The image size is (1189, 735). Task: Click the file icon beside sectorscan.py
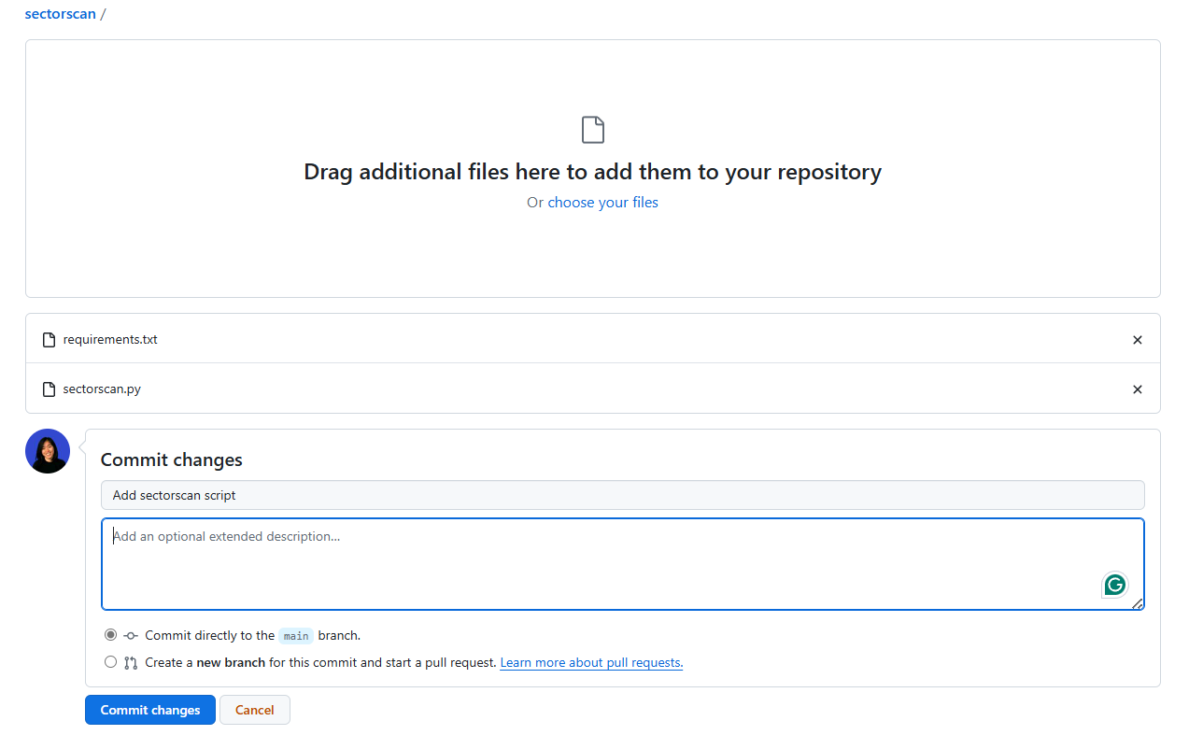coord(48,389)
